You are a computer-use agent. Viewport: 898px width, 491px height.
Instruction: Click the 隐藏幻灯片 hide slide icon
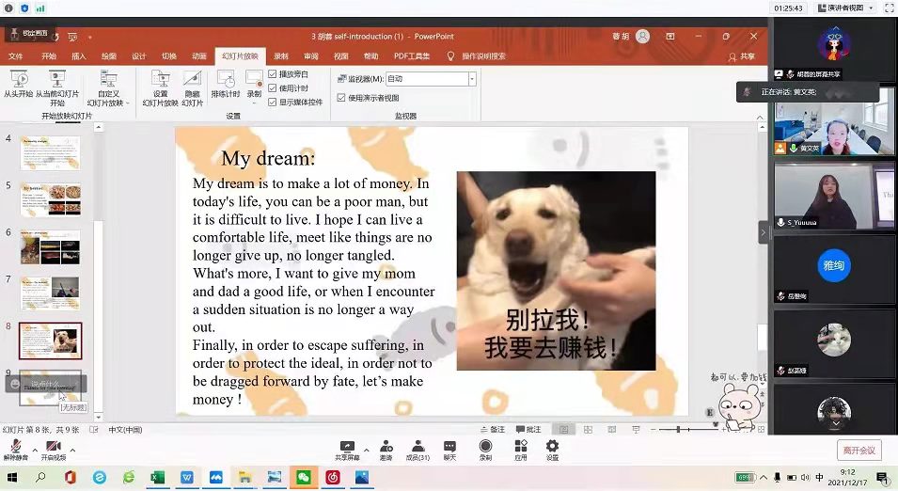192,80
